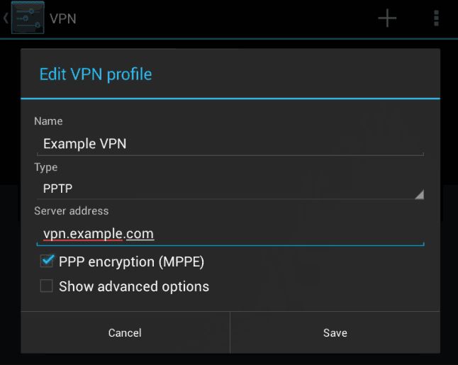Image resolution: width=458 pixels, height=365 pixels.
Task: Click the 'Show advanced options' label text
Action: pyautogui.click(x=134, y=286)
